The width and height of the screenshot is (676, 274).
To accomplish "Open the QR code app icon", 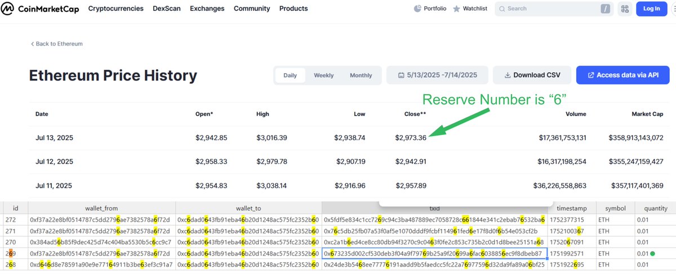I will click(624, 8).
